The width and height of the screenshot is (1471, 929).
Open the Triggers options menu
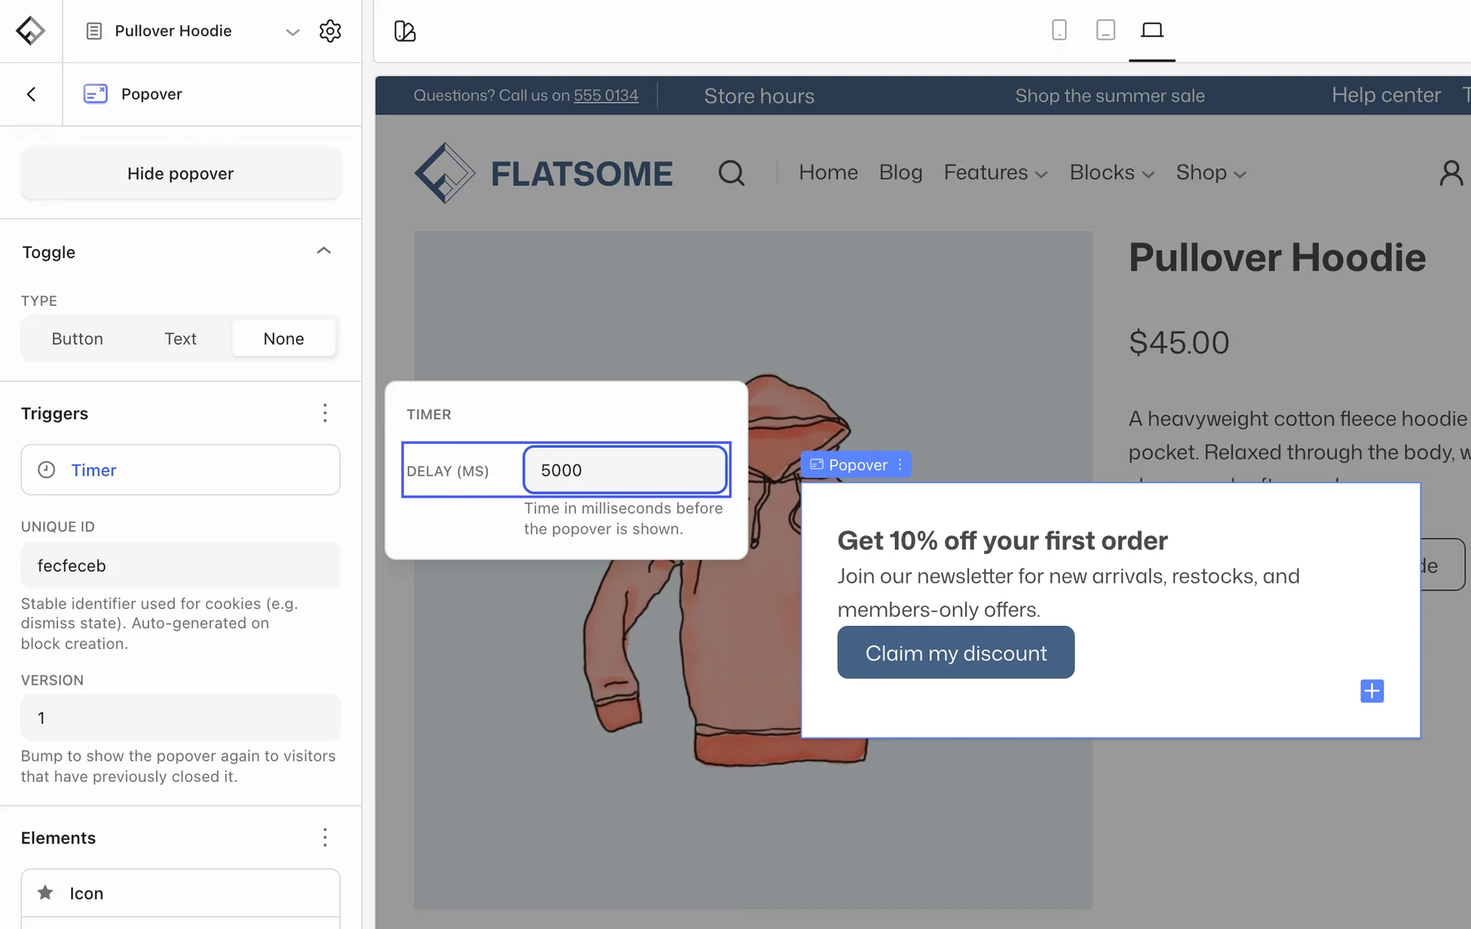coord(325,413)
